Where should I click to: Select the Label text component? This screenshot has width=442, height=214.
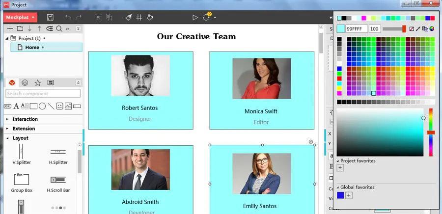point(16,106)
